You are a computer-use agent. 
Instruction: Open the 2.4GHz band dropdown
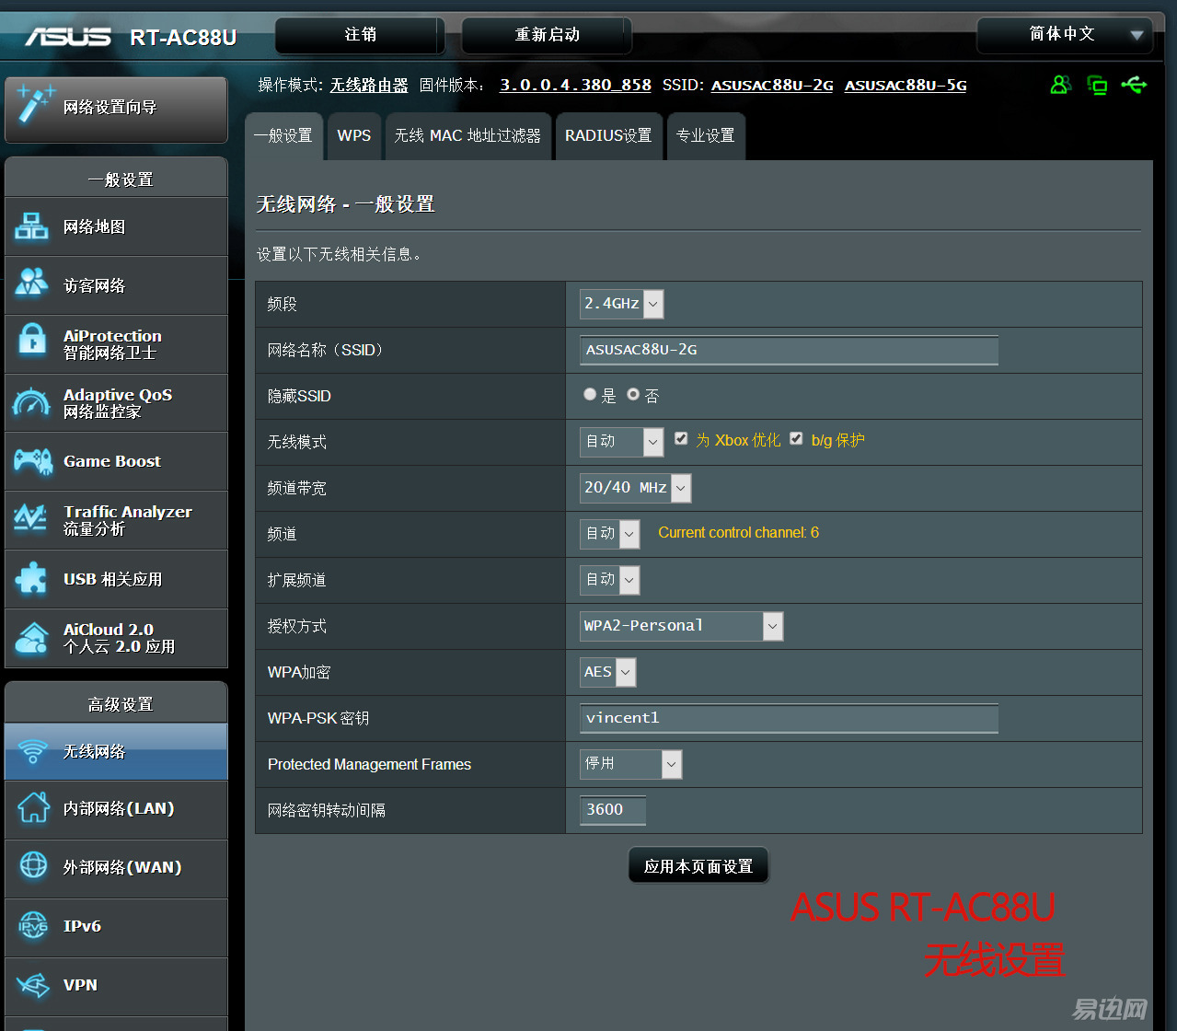click(621, 304)
